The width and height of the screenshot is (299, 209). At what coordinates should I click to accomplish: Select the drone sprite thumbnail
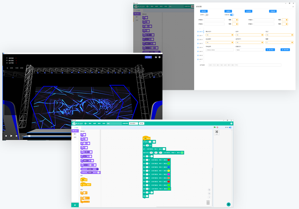click(217, 132)
